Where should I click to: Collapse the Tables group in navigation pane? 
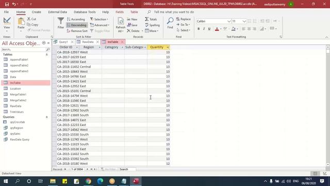click(x=47, y=55)
